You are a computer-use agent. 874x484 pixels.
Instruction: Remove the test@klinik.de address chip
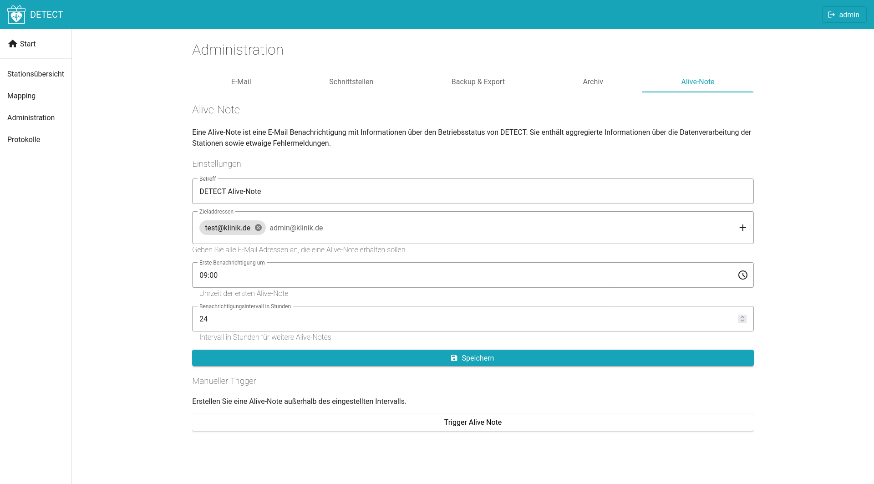pos(258,228)
